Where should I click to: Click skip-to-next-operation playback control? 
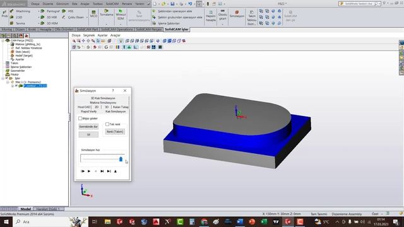coord(109,171)
